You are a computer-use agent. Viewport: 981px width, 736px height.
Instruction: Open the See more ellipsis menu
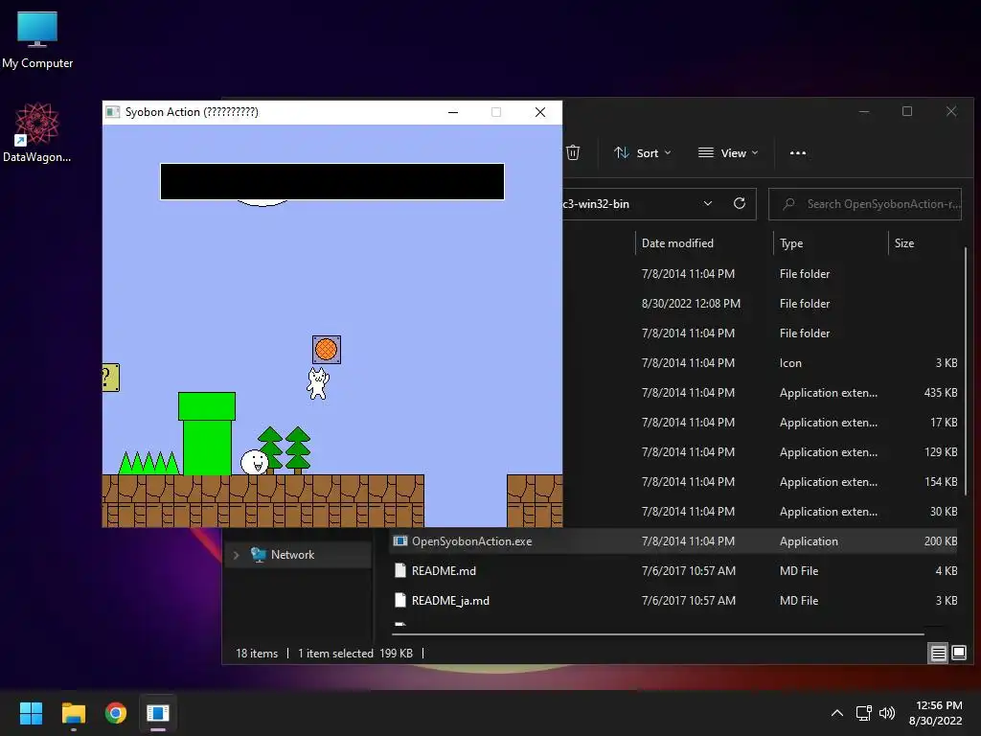798,152
